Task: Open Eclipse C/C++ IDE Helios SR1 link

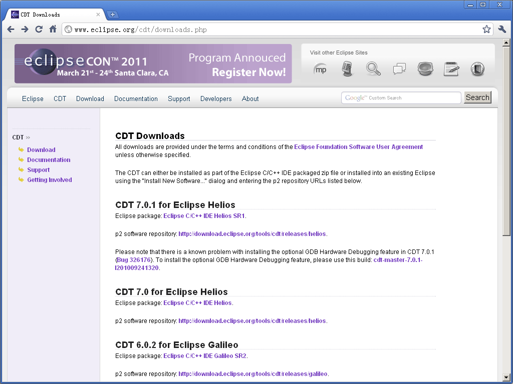Action: click(204, 216)
